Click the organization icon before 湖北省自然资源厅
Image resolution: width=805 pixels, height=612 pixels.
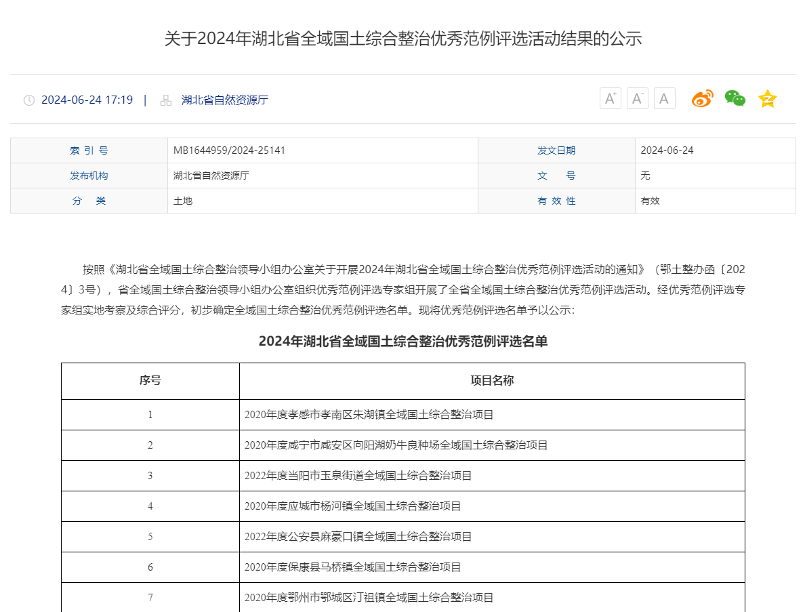coord(165,100)
